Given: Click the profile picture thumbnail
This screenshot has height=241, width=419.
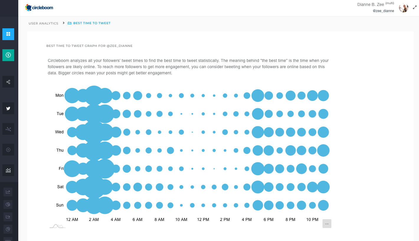Looking at the screenshot, I should 403,7.
